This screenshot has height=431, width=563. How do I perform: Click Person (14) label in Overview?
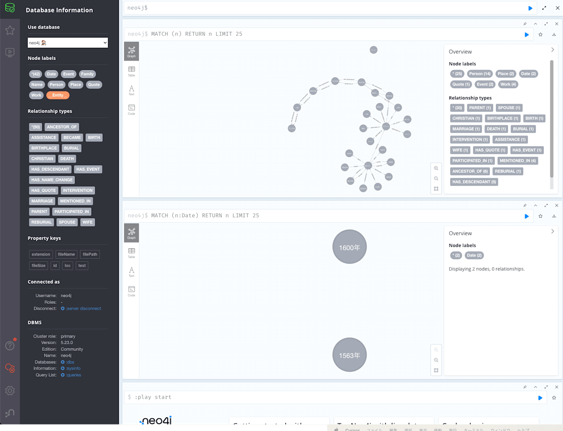coord(479,74)
